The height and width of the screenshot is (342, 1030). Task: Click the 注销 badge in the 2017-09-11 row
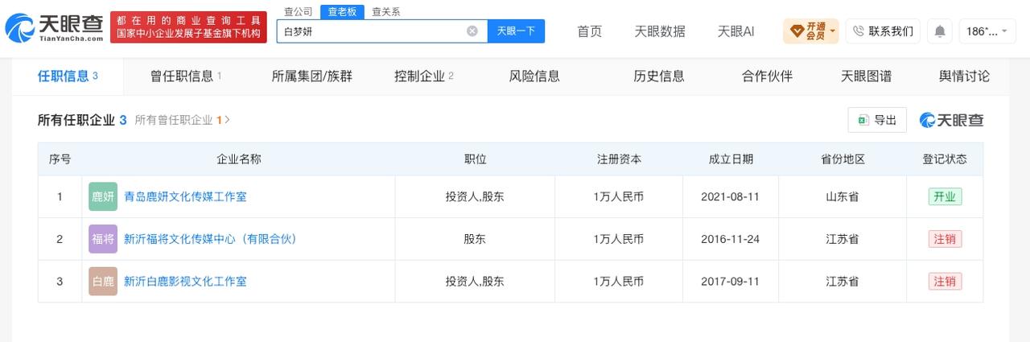tap(945, 282)
